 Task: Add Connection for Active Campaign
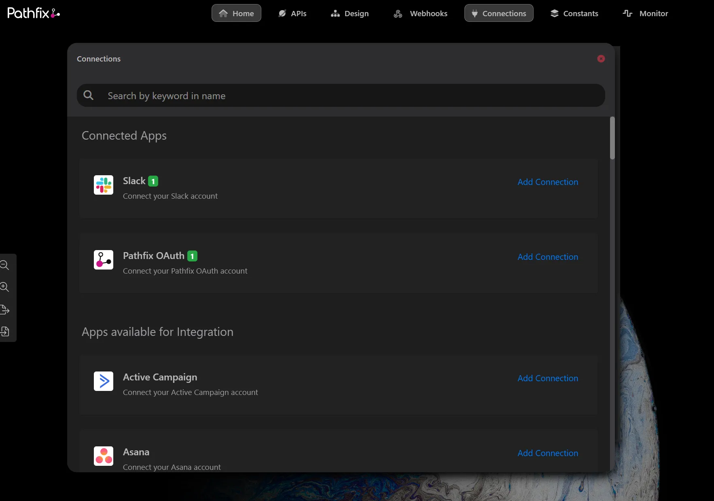tap(548, 378)
